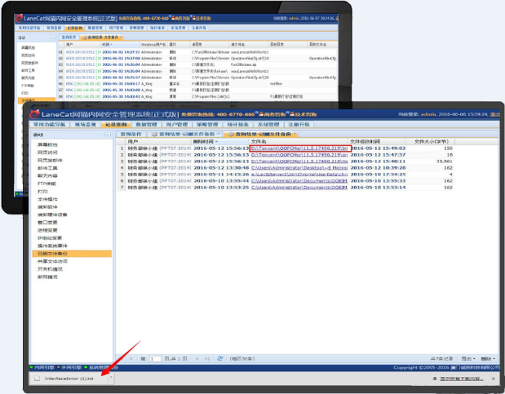
Task: Open row 1 Tencent QQPCMgr file link
Action: pos(299,148)
